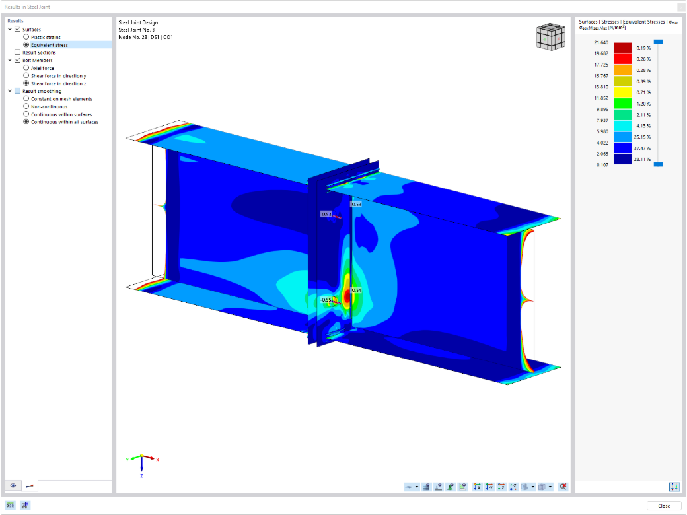
Task: Click the save display settings icon
Action: point(25,505)
